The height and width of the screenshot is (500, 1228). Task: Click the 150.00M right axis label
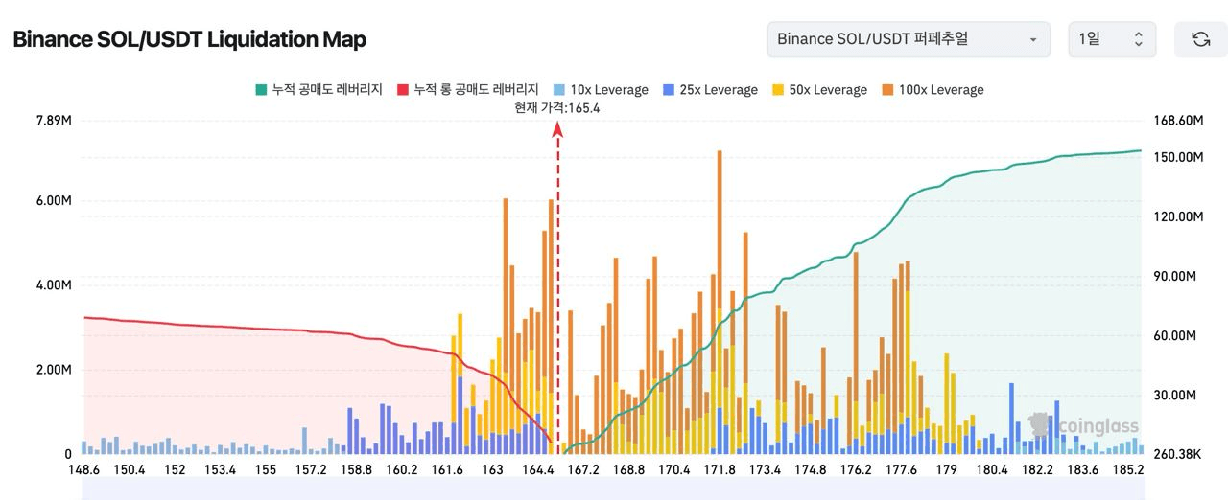pyautogui.click(x=1177, y=157)
